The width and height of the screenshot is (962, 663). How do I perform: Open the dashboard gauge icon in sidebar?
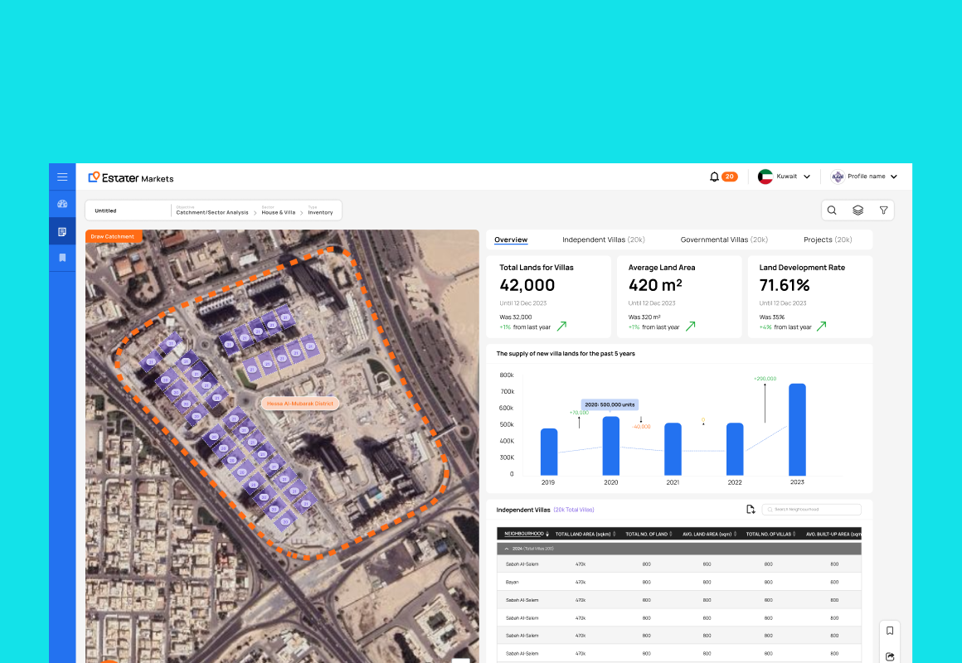(62, 204)
